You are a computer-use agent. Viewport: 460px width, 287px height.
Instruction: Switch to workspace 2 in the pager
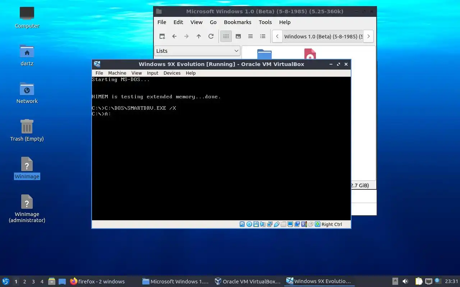coord(25,282)
